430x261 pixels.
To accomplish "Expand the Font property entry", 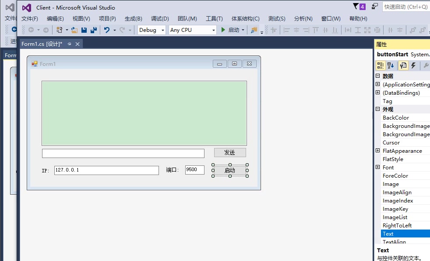I will pos(377,167).
